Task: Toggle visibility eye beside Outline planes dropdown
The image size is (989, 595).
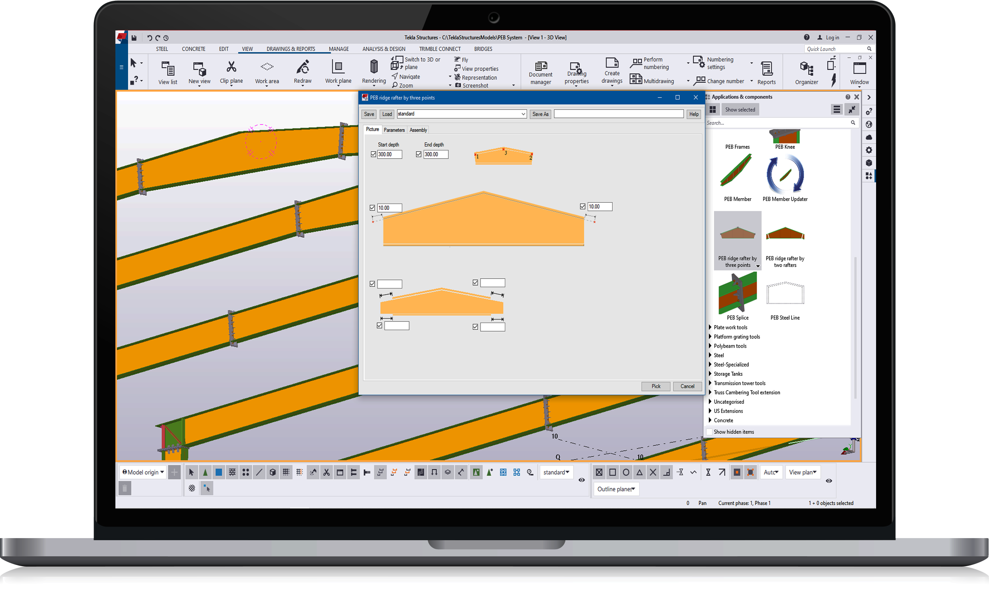Action: click(x=581, y=480)
